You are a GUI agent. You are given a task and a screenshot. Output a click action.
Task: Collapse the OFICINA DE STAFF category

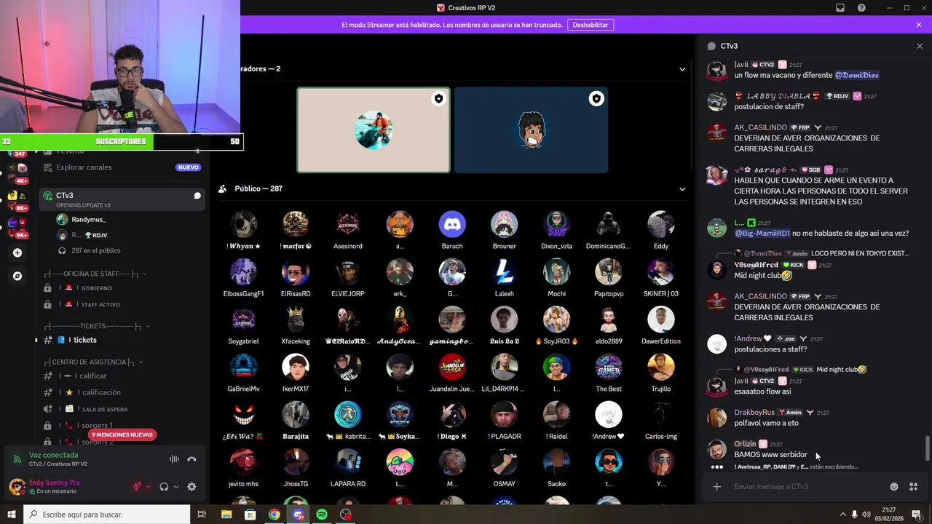point(95,274)
